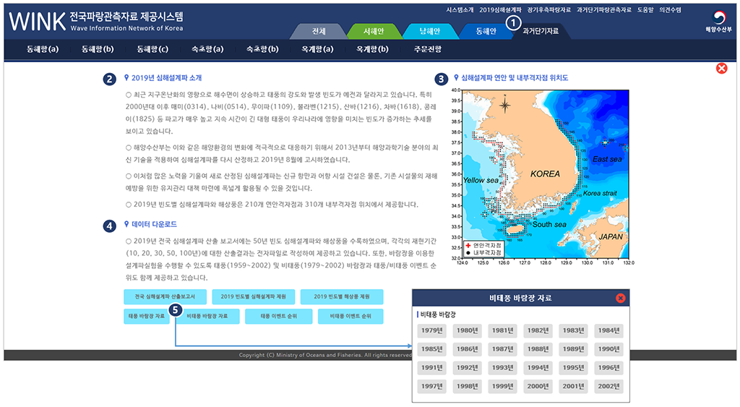Screen dimensions: 740x407
Task: Open the 의견수렴 feedback link
Action: (x=670, y=10)
